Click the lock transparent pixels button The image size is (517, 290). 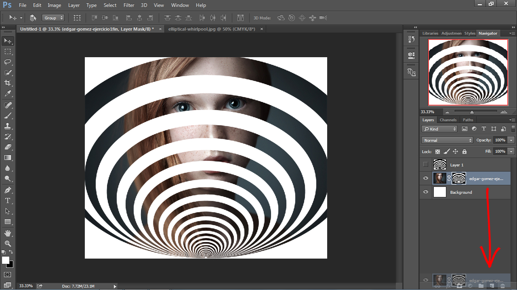click(437, 151)
